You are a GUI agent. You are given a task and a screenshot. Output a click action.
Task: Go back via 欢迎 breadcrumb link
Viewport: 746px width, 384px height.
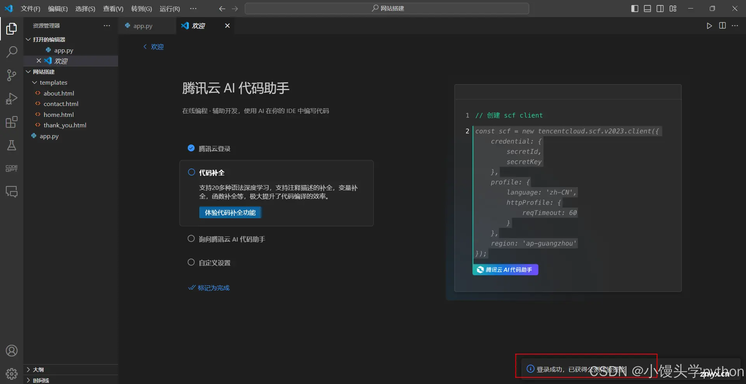point(153,47)
